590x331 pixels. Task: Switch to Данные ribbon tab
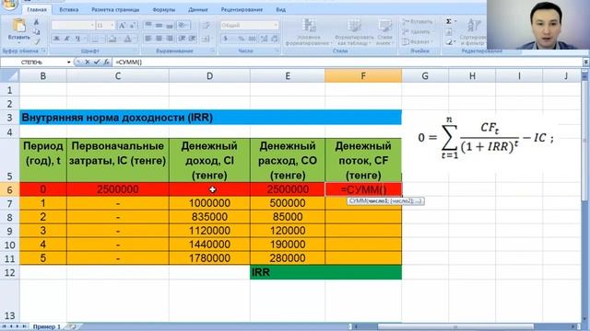click(x=198, y=10)
